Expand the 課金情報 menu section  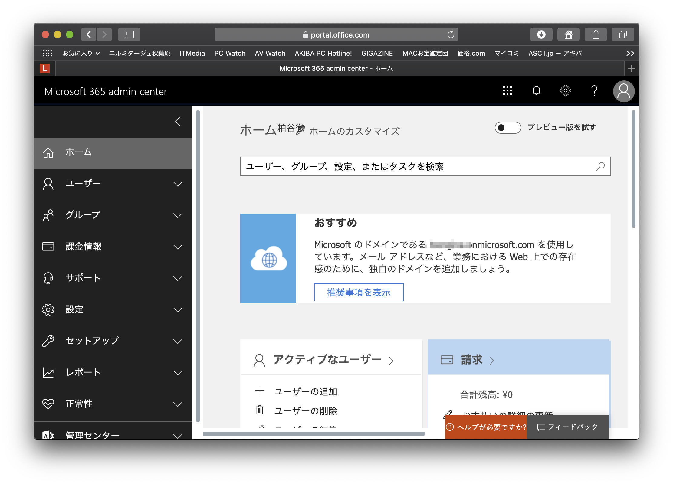pos(178,247)
